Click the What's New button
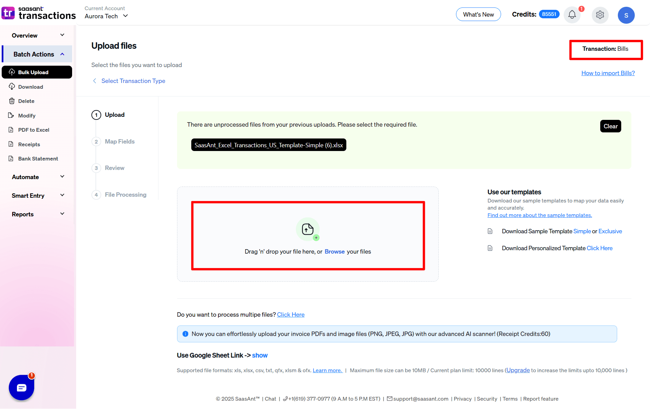The image size is (650, 409). pos(478,14)
